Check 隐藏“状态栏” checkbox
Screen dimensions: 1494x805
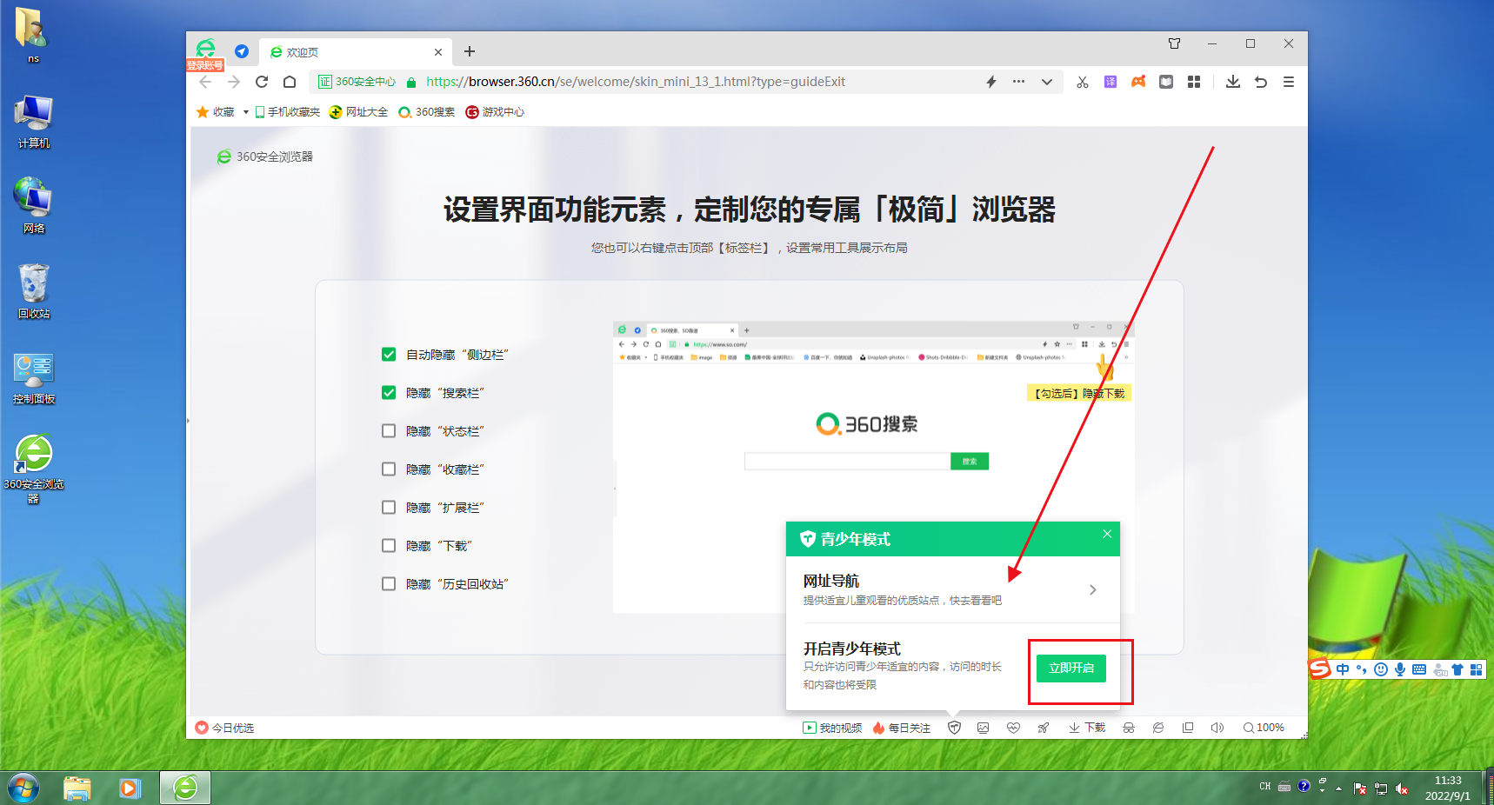click(389, 430)
